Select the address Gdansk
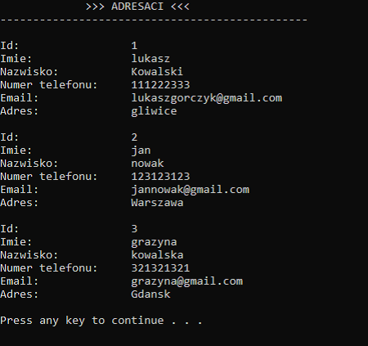This screenshot has height=346, width=368. pos(150,294)
